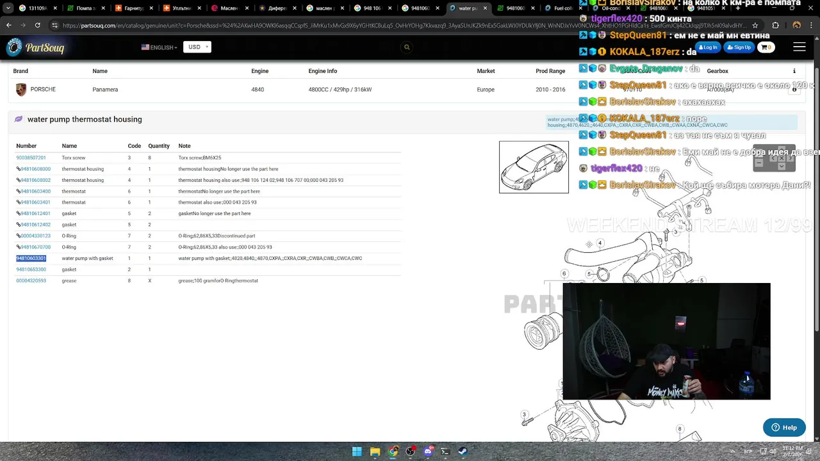The width and height of the screenshot is (820, 461).
Task: Open part number 94810612401 link
Action: pyautogui.click(x=35, y=214)
